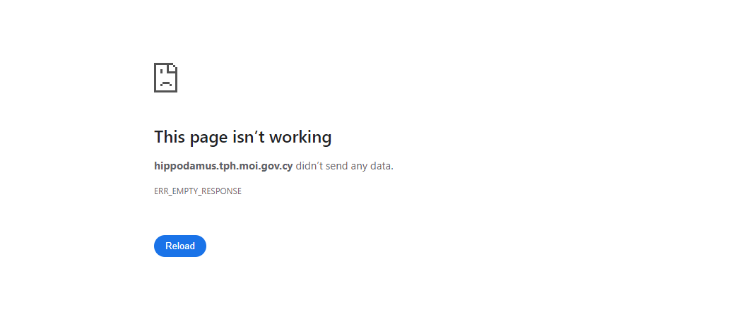Click "RESPONSE" at end of error code

click(x=221, y=191)
